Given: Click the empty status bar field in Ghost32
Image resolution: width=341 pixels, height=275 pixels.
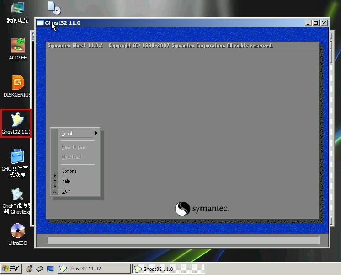Looking at the screenshot, I should [x=183, y=240].
